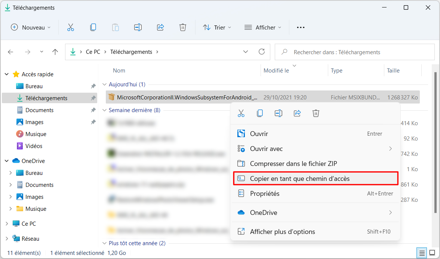Copy the file using the context menu copy icon
The height and width of the screenshot is (259, 440).
(260, 113)
